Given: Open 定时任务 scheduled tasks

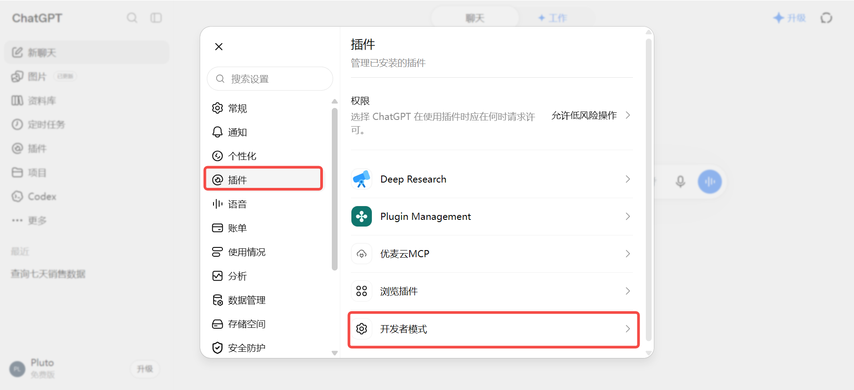Looking at the screenshot, I should click(x=87, y=124).
